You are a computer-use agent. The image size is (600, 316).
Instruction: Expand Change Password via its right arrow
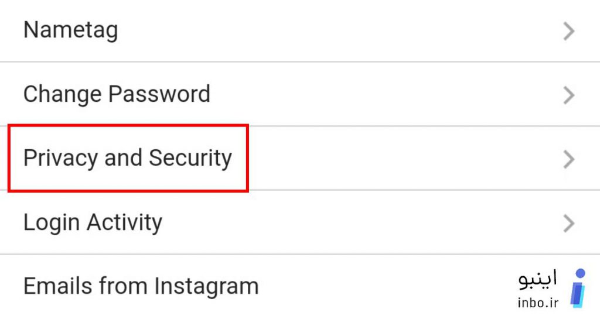point(568,95)
